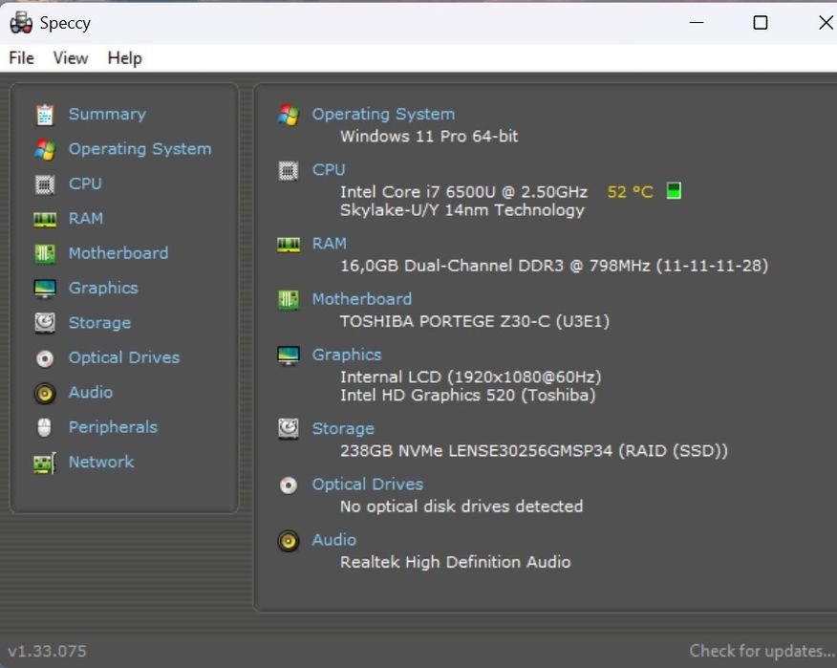The width and height of the screenshot is (837, 668).
Task: Click 238GB NVMe LENSE30256GMSP34 text
Action: 534,451
